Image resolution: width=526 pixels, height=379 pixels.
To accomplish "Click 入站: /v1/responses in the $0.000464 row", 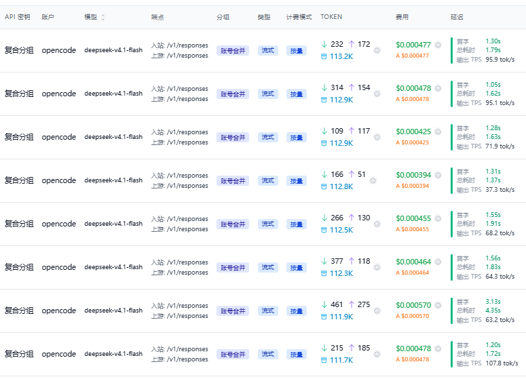I will click(x=179, y=262).
